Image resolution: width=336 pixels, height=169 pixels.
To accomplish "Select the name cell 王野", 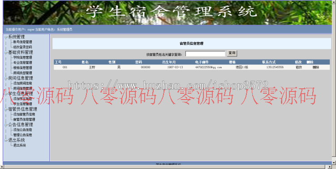I will (92, 67).
